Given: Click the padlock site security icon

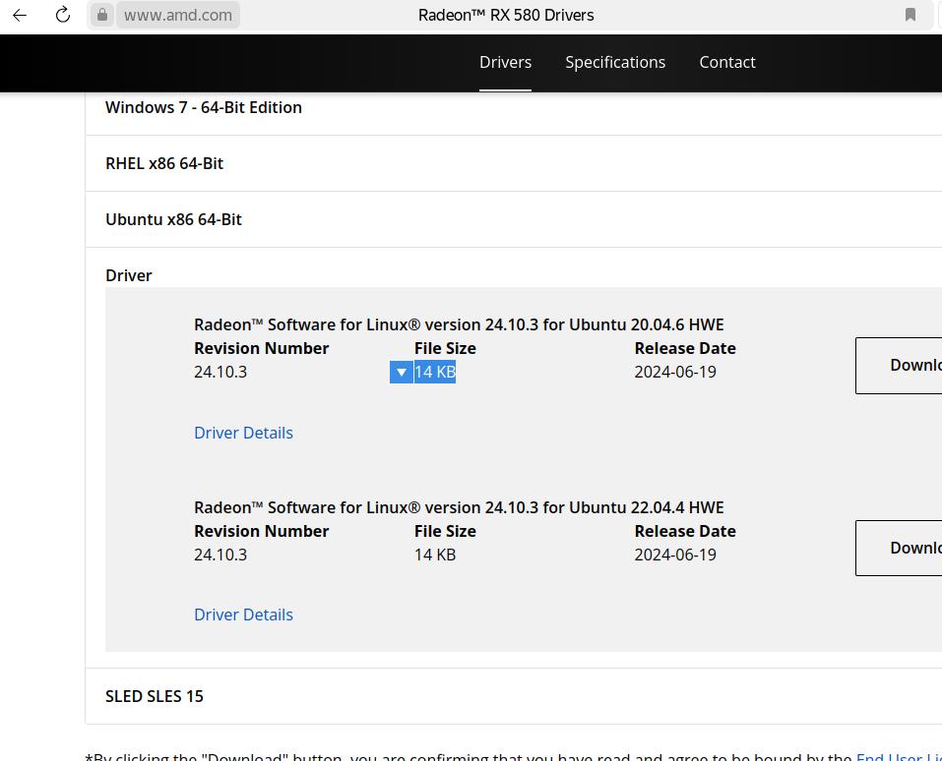Looking at the screenshot, I should click(102, 15).
